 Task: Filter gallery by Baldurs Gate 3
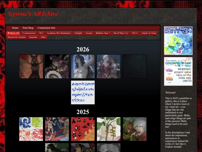(103, 33)
